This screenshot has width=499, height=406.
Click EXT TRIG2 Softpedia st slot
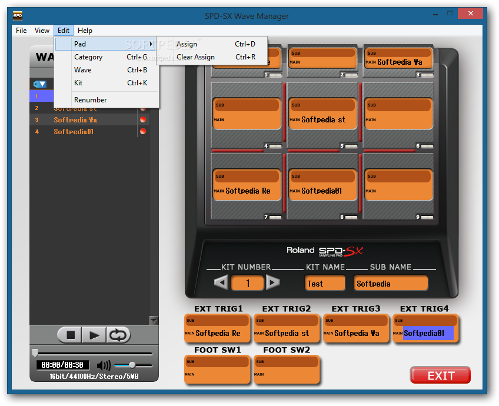[x=287, y=328]
